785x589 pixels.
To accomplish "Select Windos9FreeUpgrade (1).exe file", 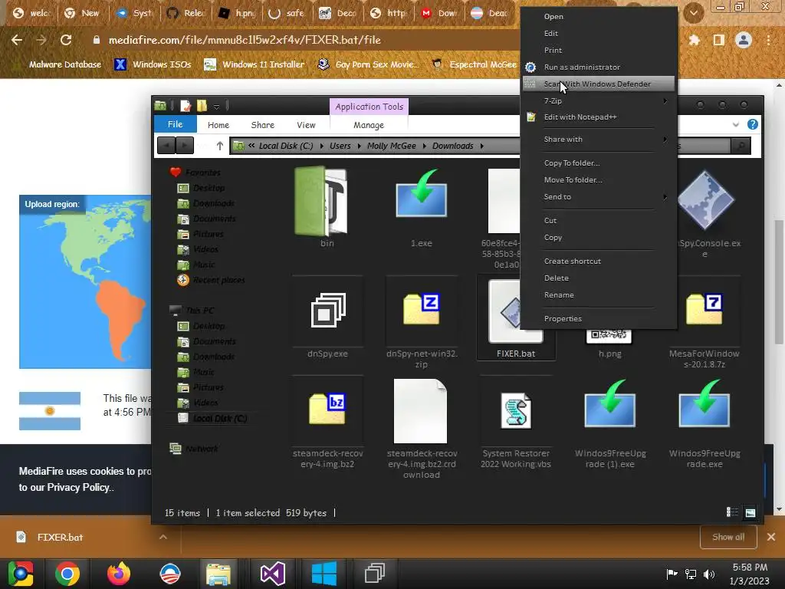I will point(609,403).
